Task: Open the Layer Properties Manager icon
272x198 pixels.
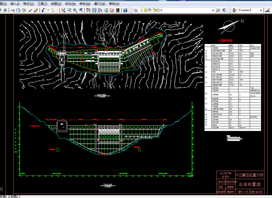Action: (x=135, y=10)
